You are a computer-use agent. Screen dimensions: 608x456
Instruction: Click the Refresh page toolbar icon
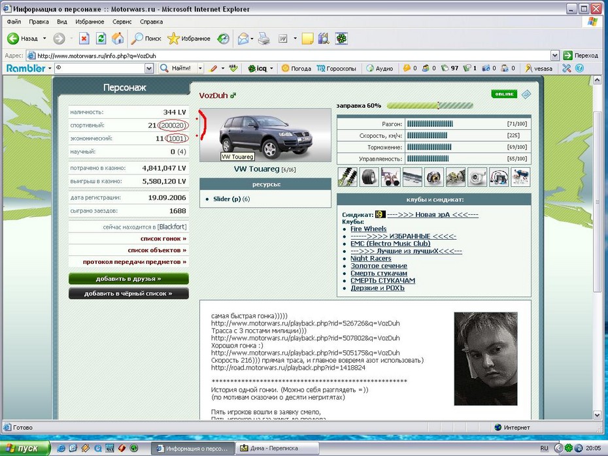tap(101, 39)
